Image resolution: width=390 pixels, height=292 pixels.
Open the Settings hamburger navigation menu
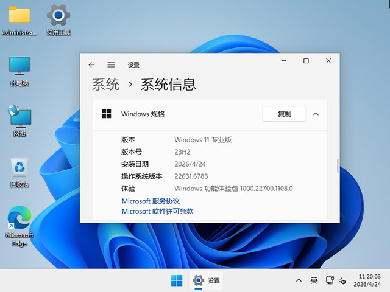click(x=111, y=65)
